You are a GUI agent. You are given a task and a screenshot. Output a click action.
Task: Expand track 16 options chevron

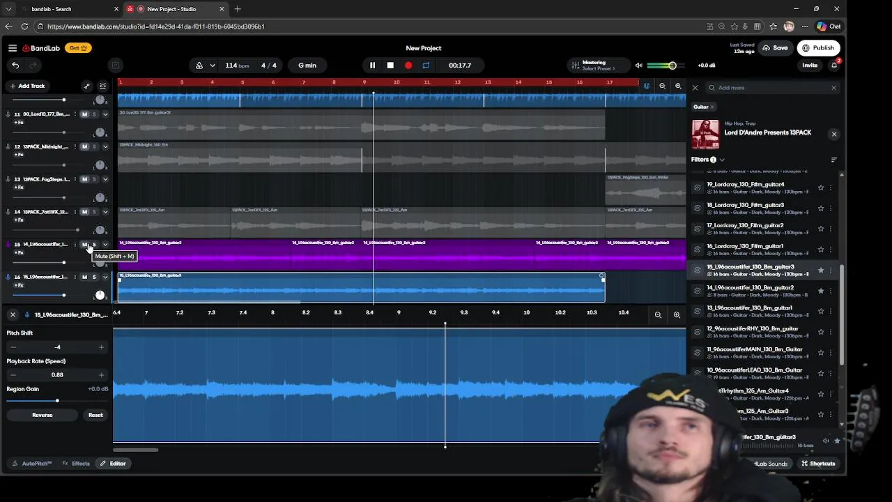coord(105,277)
